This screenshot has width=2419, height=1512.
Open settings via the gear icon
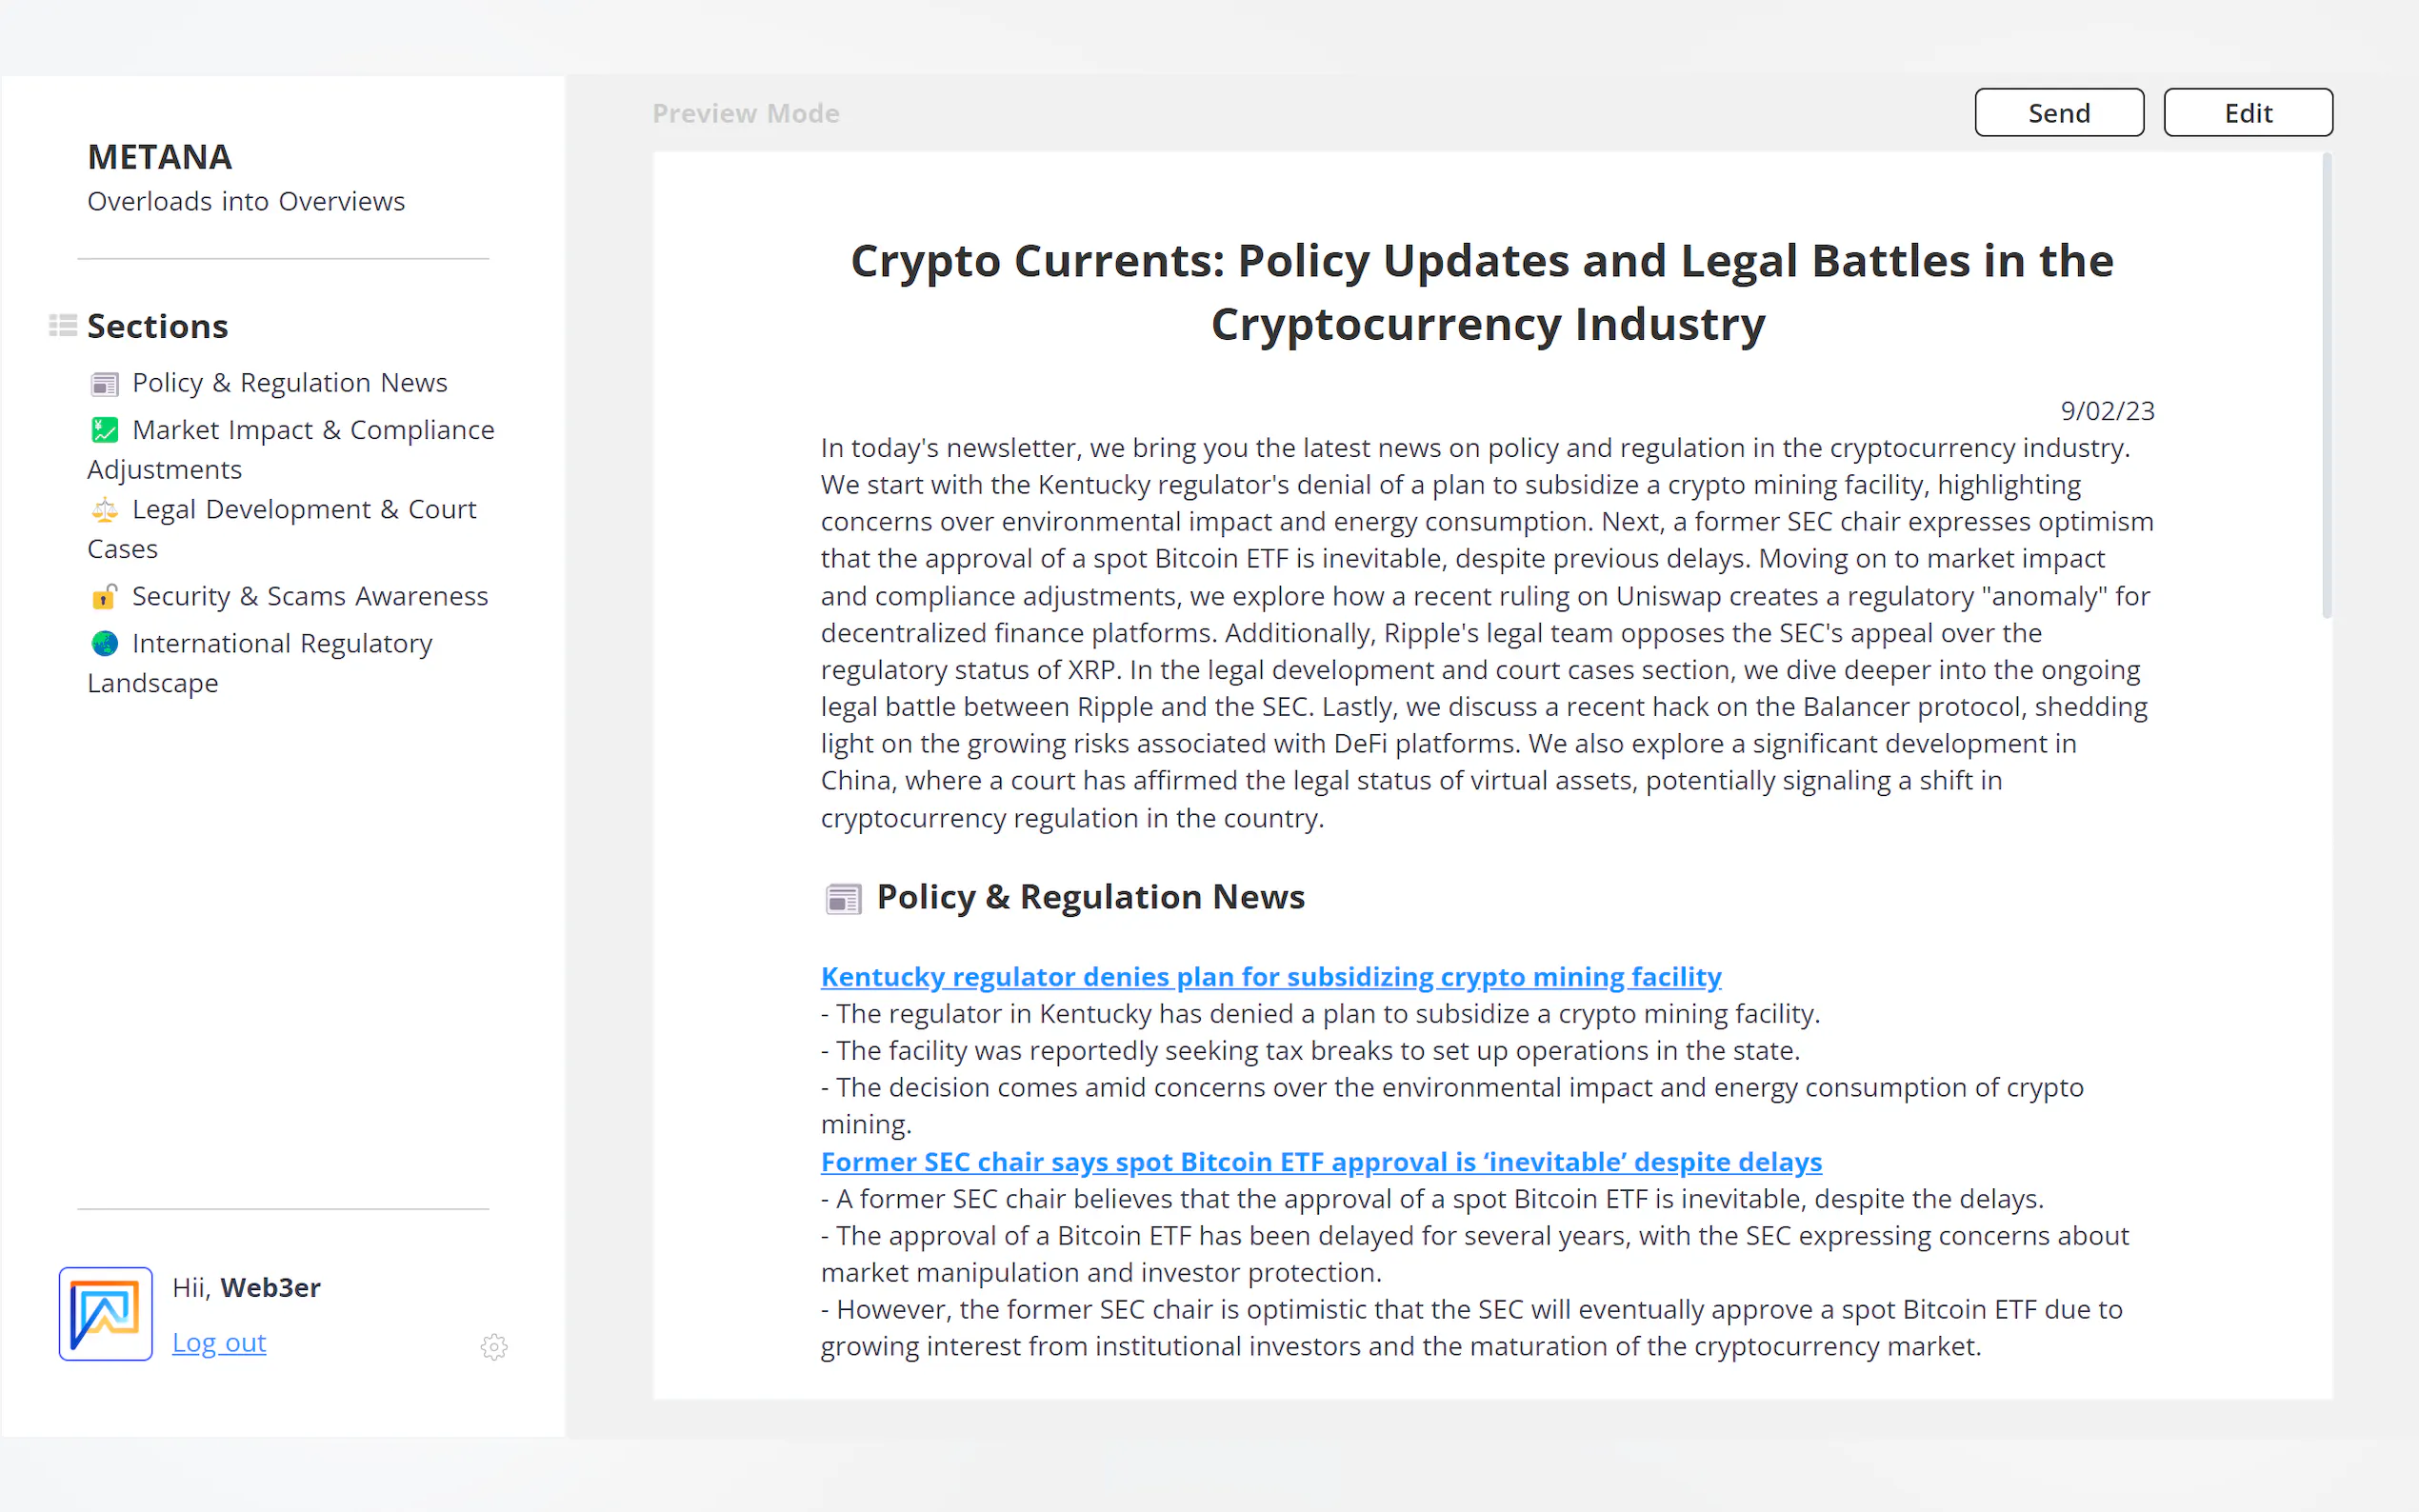coord(494,1347)
